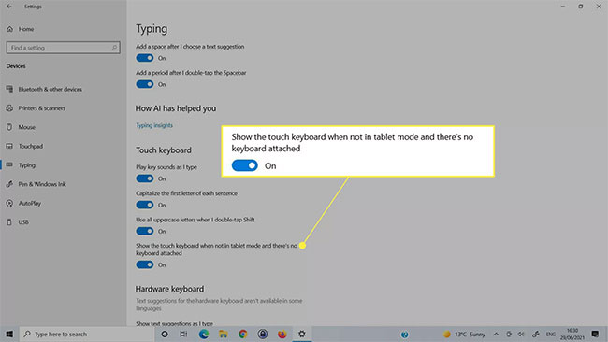The image size is (608, 342).
Task: Open the notification center icon
Action: 595,334
